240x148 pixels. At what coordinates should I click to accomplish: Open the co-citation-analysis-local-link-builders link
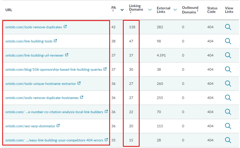[54, 112]
